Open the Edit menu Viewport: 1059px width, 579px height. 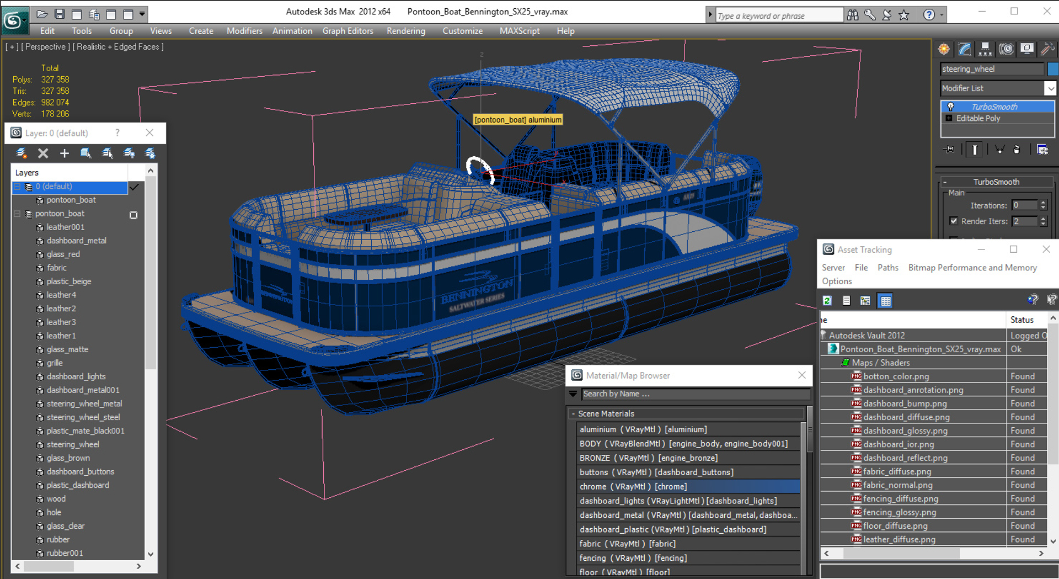tap(47, 31)
